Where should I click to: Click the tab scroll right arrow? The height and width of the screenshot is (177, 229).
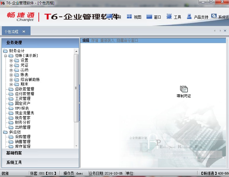tap(220, 31)
